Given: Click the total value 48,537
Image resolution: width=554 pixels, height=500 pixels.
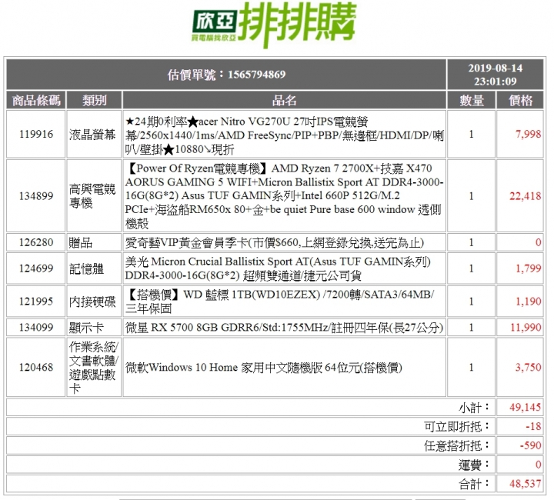Looking at the screenshot, I should [x=525, y=483].
